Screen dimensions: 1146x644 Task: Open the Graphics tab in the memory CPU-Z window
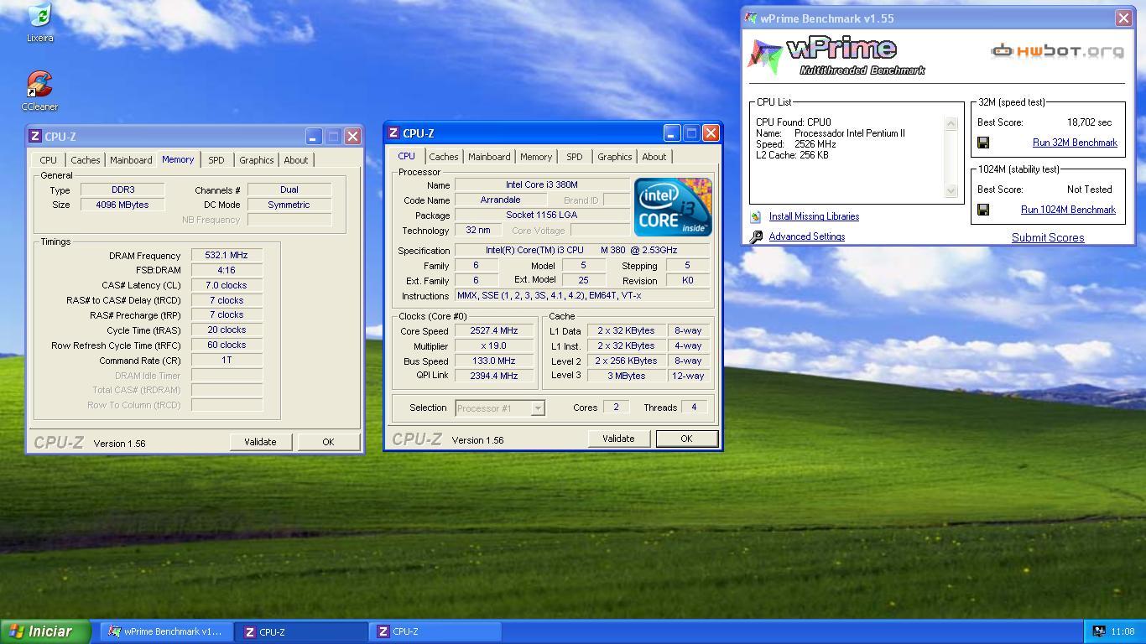tap(257, 160)
